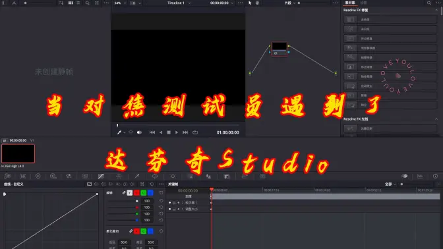Mute the viewer audio speaker icon
This screenshot has width=443, height=249.
(x=139, y=132)
